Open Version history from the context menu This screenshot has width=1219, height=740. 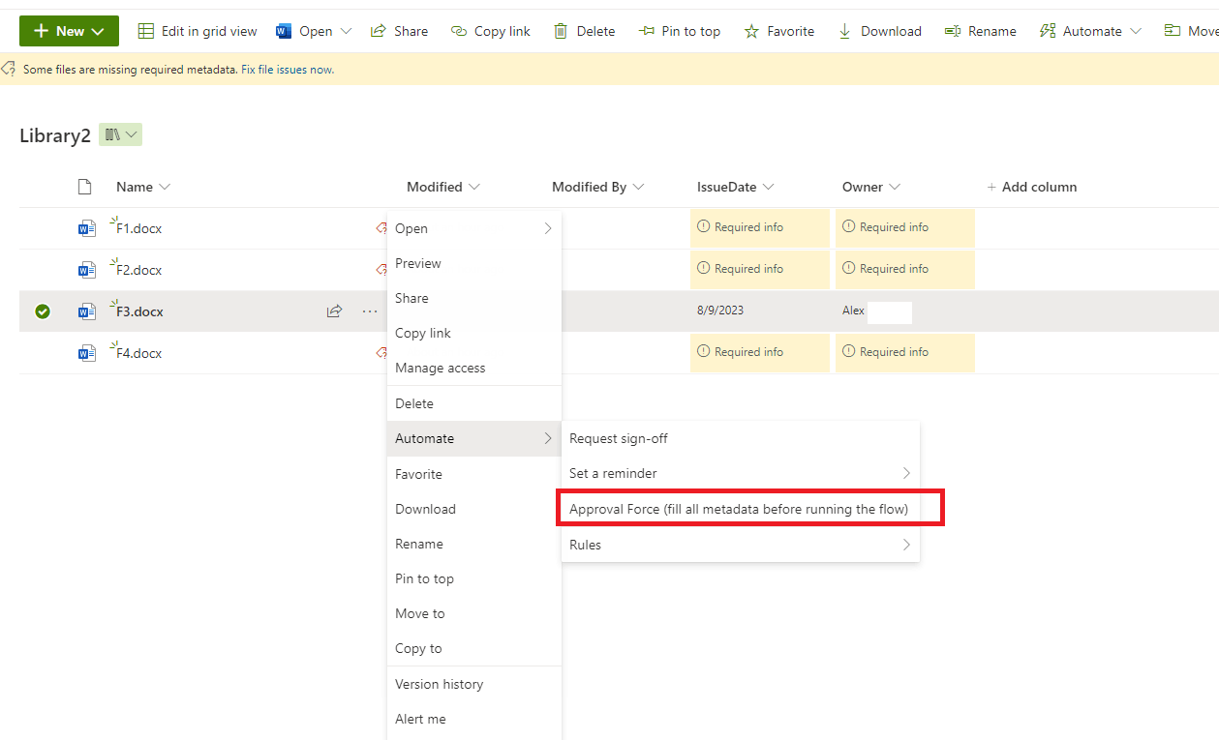tap(439, 684)
